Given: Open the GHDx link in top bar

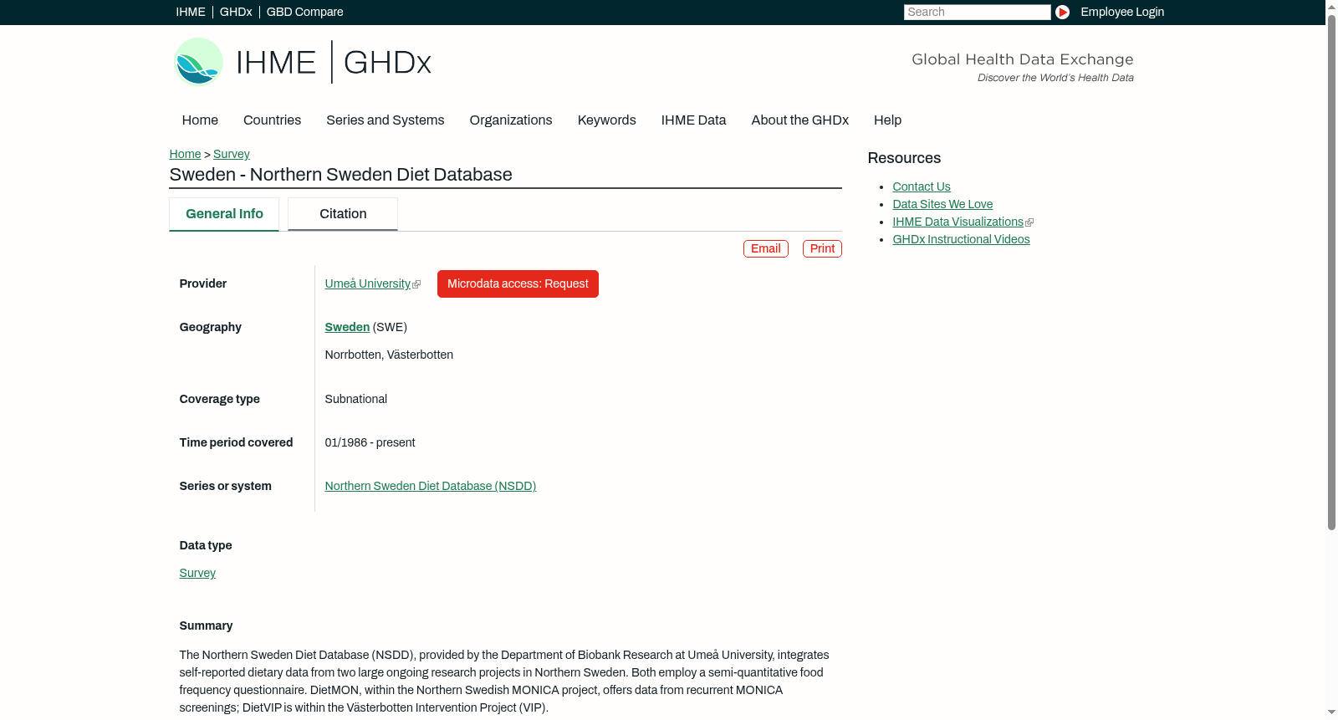Looking at the screenshot, I should pyautogui.click(x=236, y=12).
